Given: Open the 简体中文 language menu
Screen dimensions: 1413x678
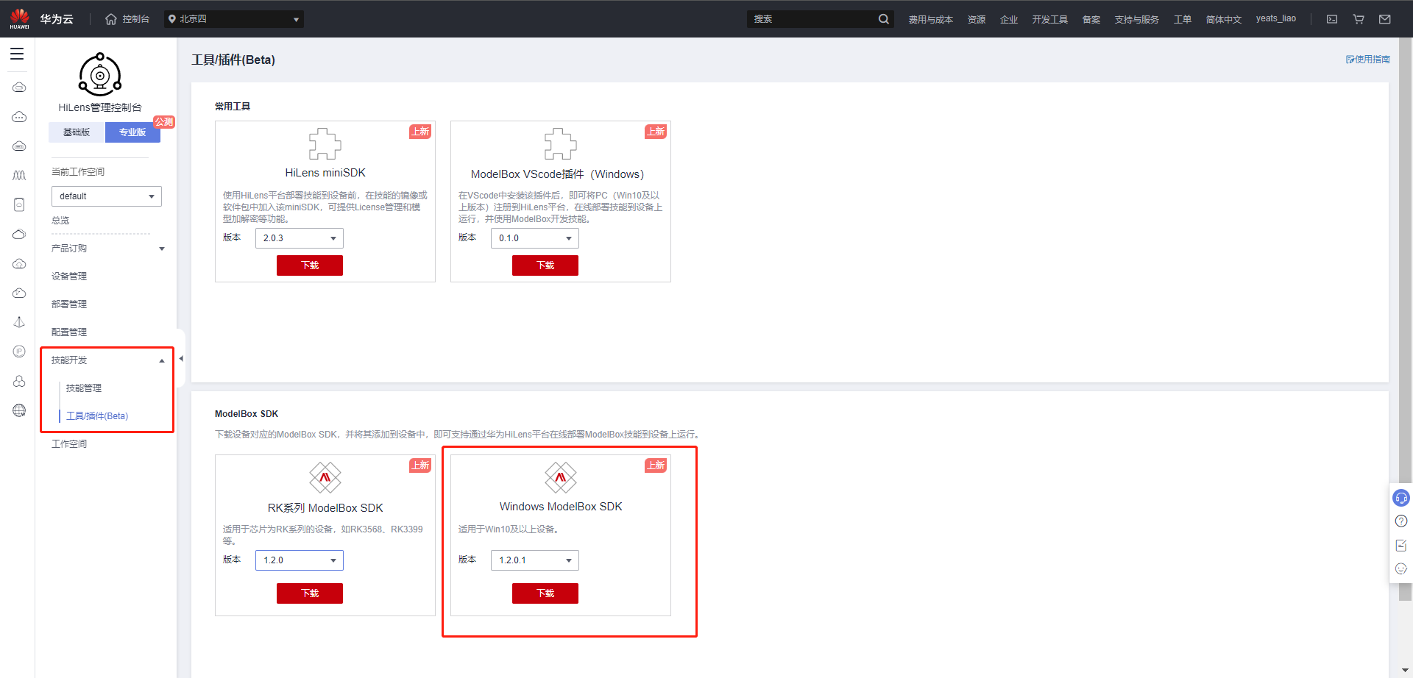Looking at the screenshot, I should tap(1223, 19).
